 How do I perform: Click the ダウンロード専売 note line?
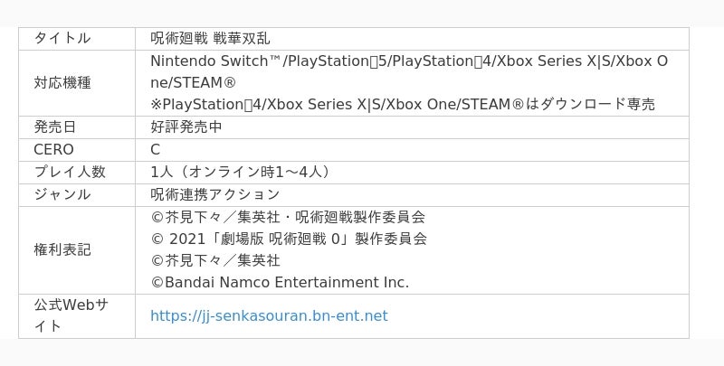tap(403, 104)
